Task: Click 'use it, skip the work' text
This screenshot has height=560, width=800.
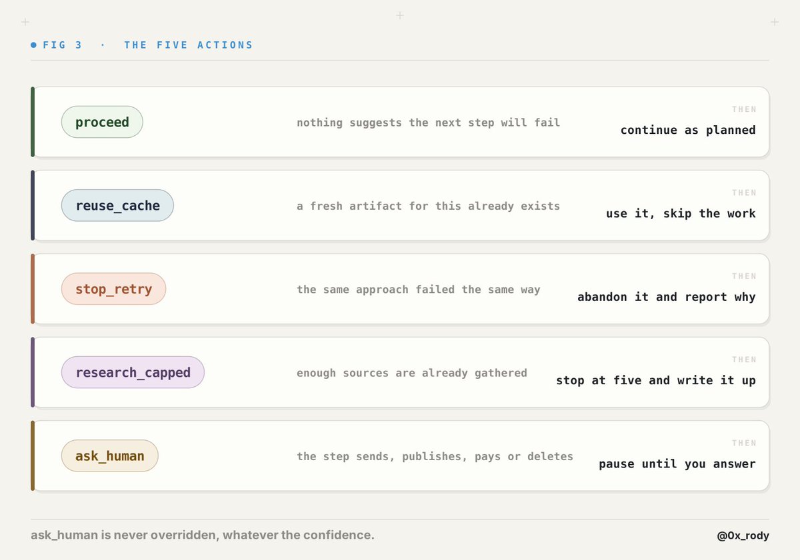Action: 681,213
